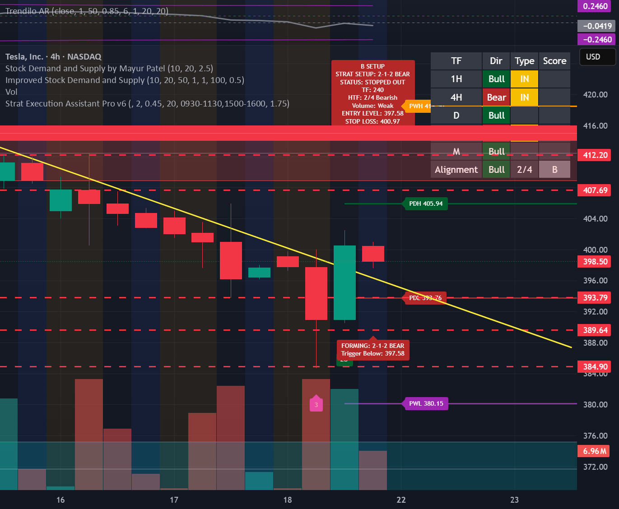Screen dimensions: 619x509
Task: Click the 420.00 price axis tick
Action: coord(595,95)
